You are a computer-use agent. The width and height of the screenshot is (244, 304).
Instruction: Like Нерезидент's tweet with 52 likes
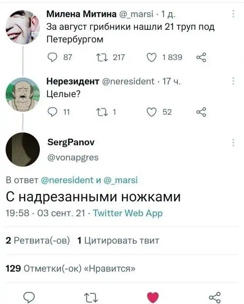click(x=151, y=112)
